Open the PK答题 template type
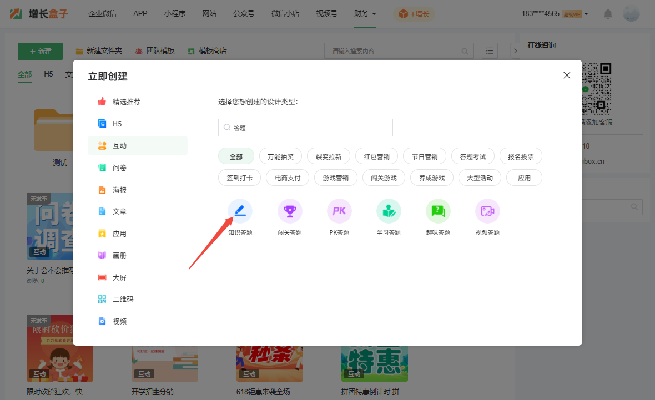This screenshot has height=400, width=655. pyautogui.click(x=339, y=211)
